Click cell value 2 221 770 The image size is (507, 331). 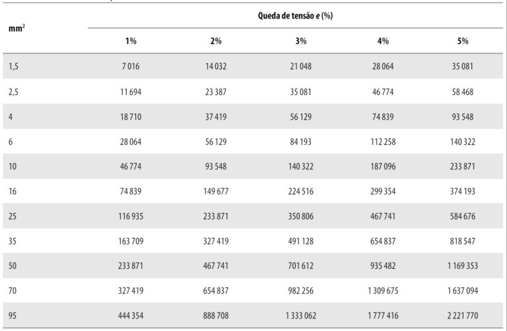click(x=463, y=316)
